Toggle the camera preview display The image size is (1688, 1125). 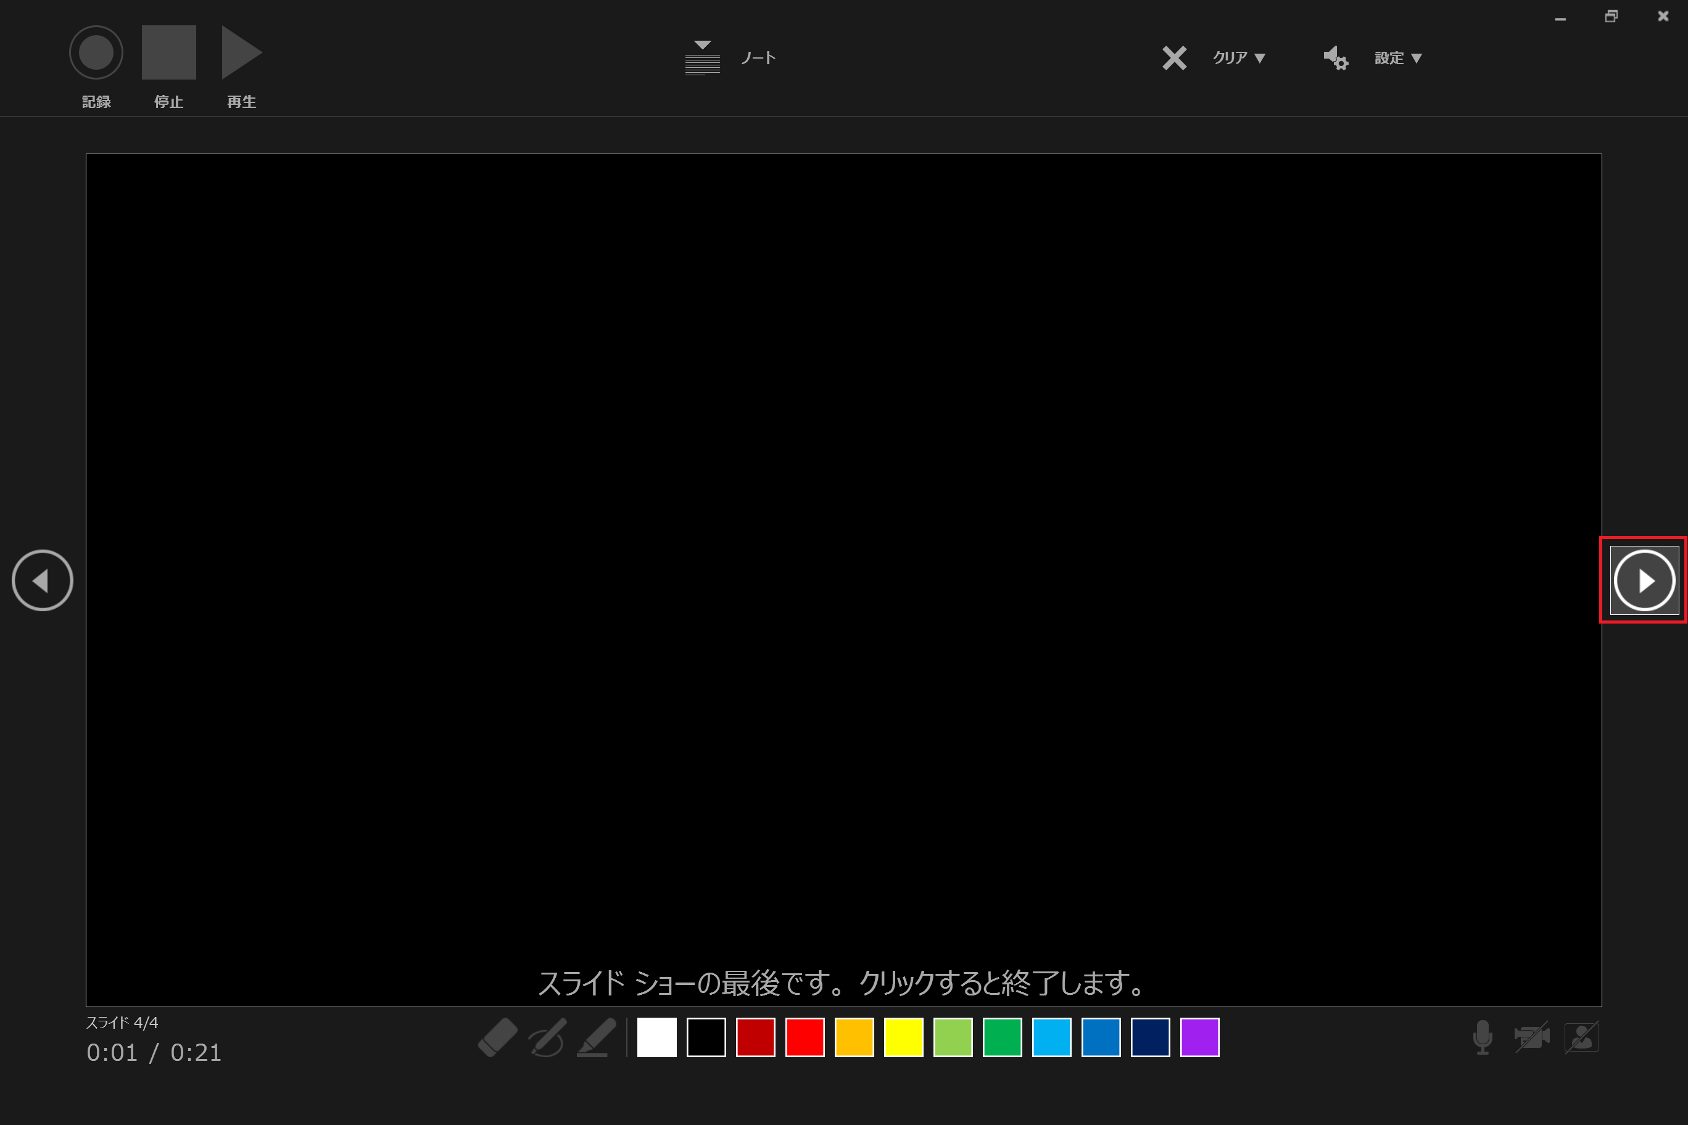coord(1582,1037)
